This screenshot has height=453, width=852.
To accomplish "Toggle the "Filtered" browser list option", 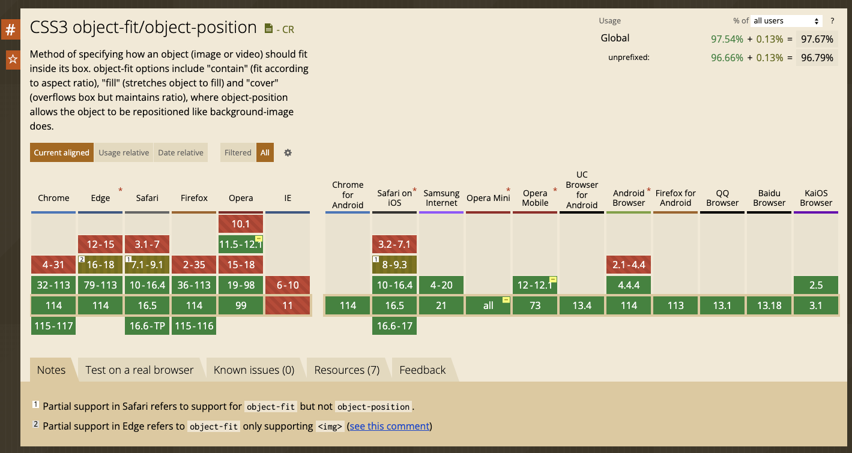I will pos(237,152).
